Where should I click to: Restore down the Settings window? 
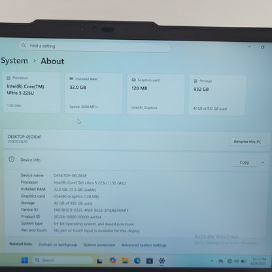(262, 47)
